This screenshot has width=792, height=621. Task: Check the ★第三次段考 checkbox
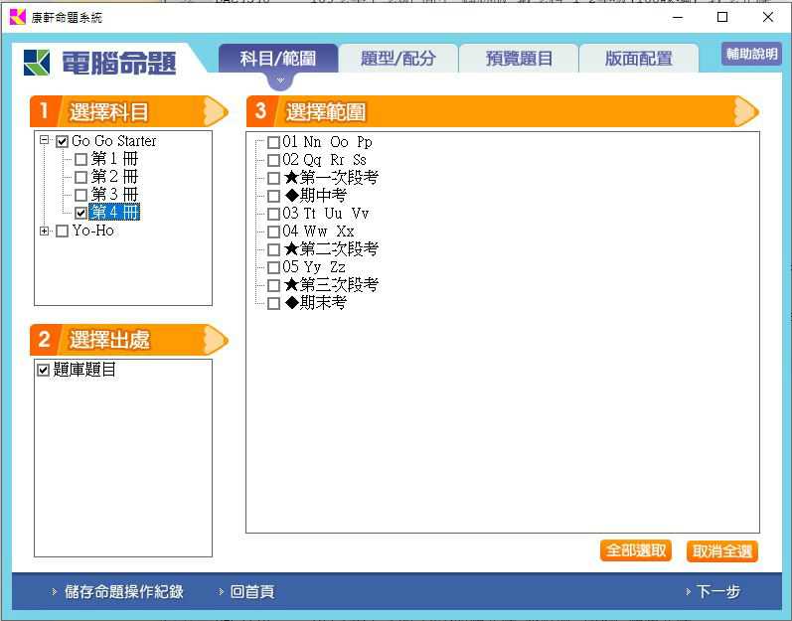[273, 285]
